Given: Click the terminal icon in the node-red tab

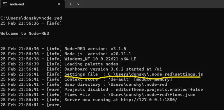Looking at the screenshot, I should pyautogui.click(x=5, y=4).
